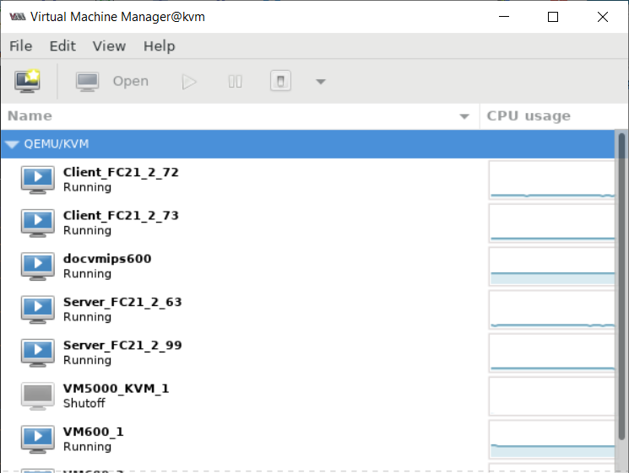Open the View menu
The image size is (629, 473).
(109, 46)
